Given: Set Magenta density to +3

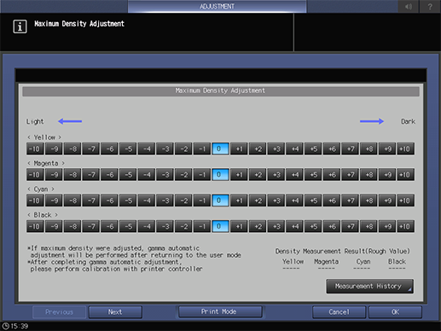Looking at the screenshot, I should tap(276, 175).
